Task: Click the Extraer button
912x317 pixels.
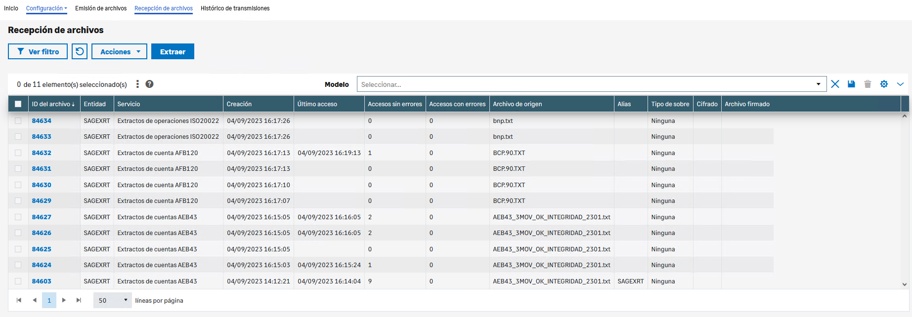Action: pos(173,51)
